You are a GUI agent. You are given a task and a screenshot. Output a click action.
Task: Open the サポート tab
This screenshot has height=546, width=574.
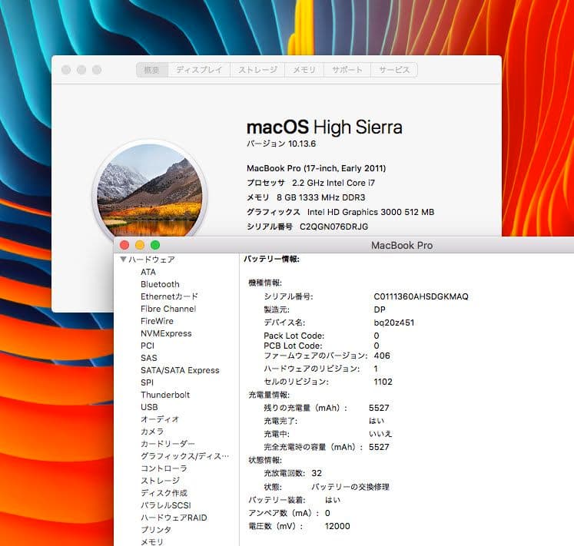[347, 70]
